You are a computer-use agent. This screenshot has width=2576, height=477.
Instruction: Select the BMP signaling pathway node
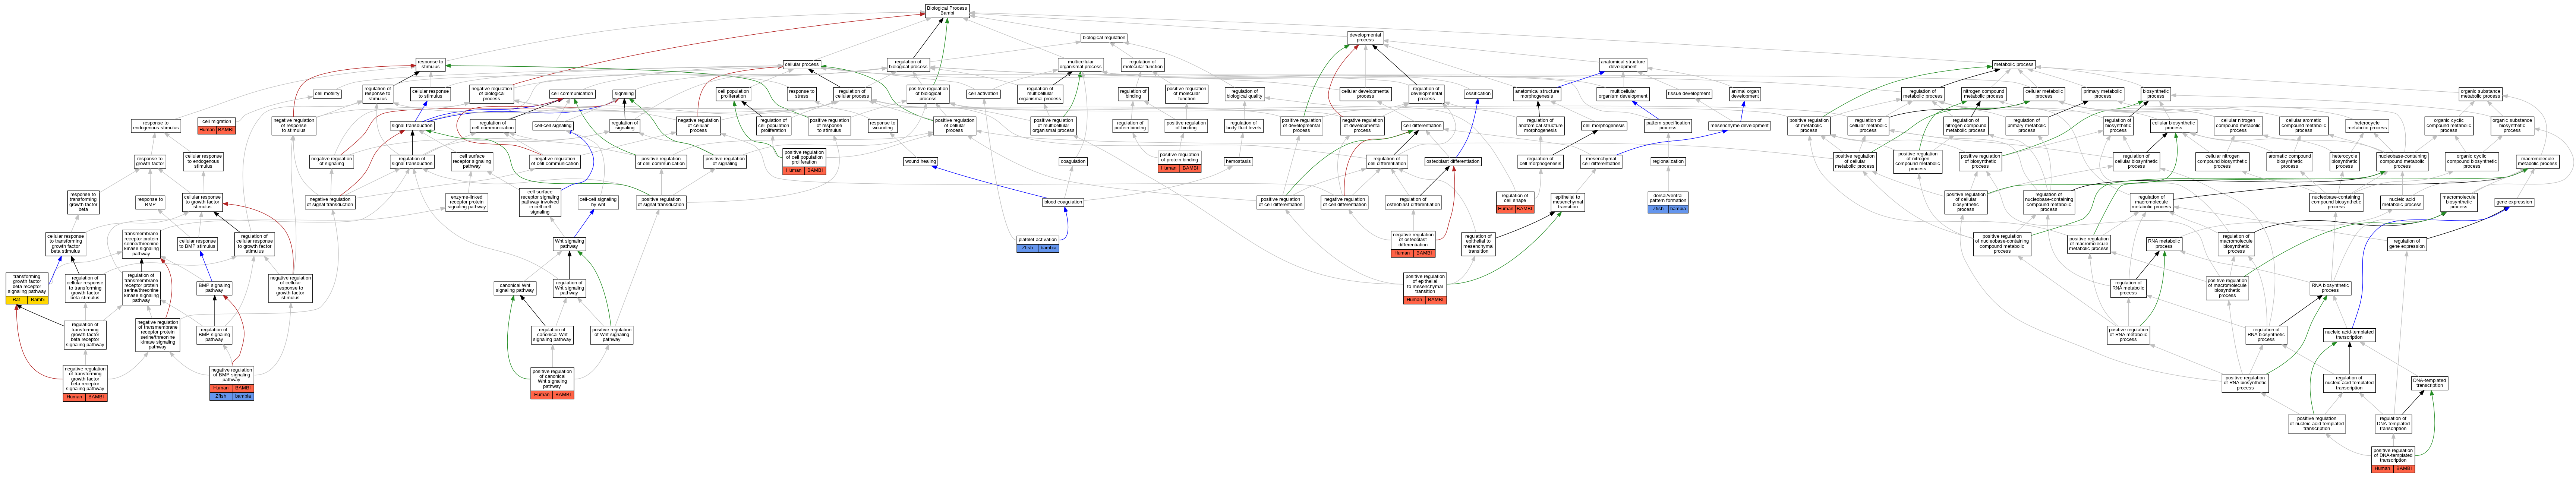pyautogui.click(x=214, y=288)
